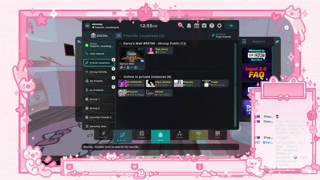Switch to the Worlds tab
This screenshot has height=180, width=320.
(122, 136)
